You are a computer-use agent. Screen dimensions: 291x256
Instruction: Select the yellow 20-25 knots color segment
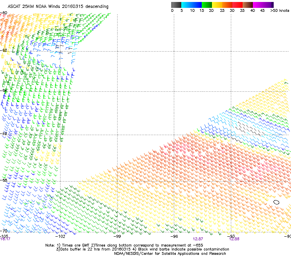tap(217, 5)
